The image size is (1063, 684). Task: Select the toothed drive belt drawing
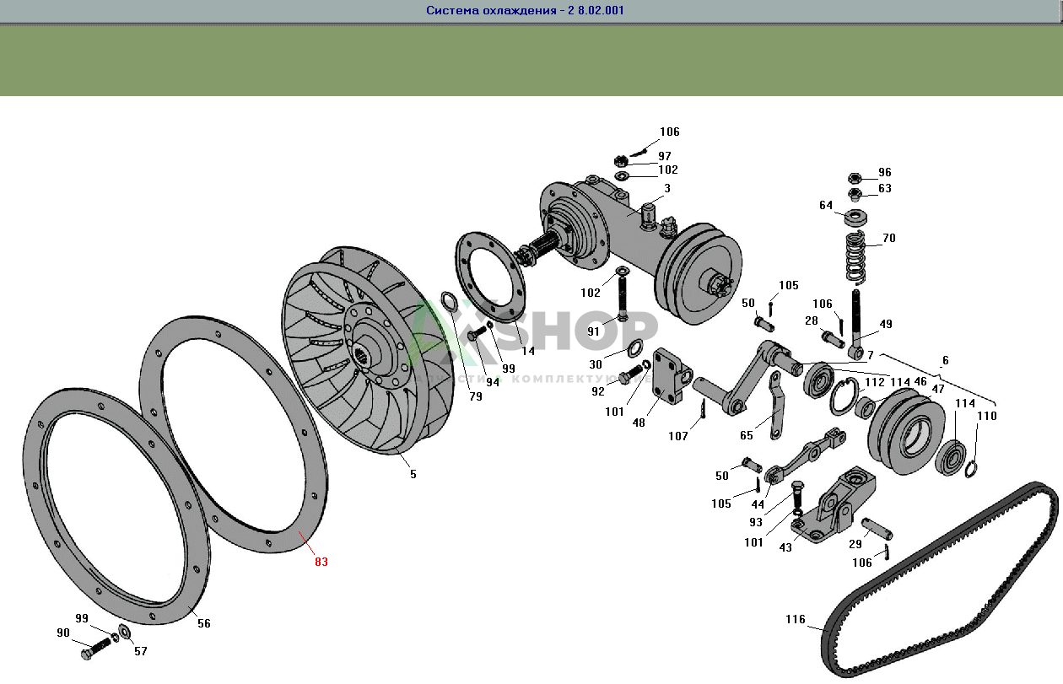pos(936,582)
